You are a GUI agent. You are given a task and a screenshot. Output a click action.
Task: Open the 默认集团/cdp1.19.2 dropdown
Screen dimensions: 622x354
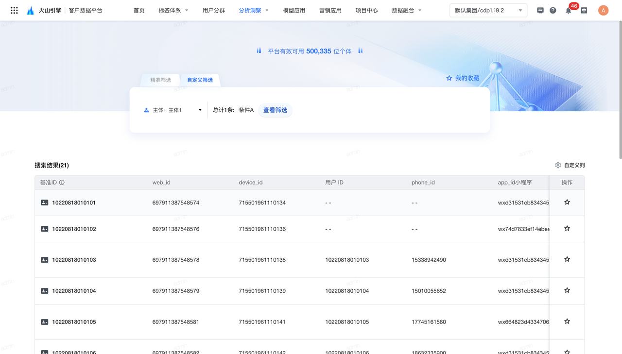point(488,10)
